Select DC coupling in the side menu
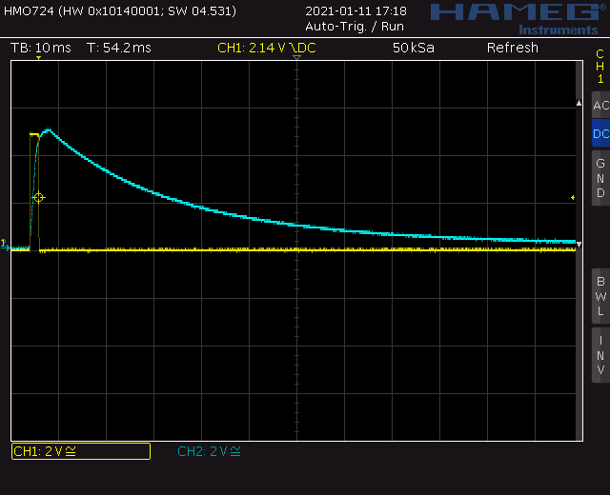 click(x=600, y=134)
